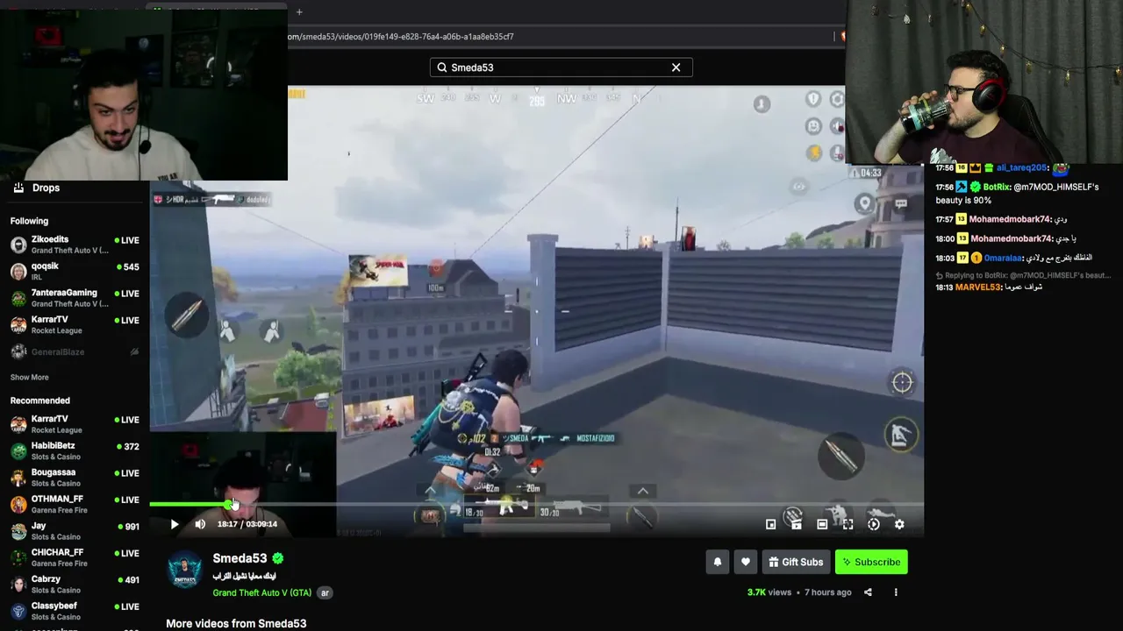Open Cabrzy recommended channel
Image resolution: width=1123 pixels, height=631 pixels.
[x=75, y=585]
